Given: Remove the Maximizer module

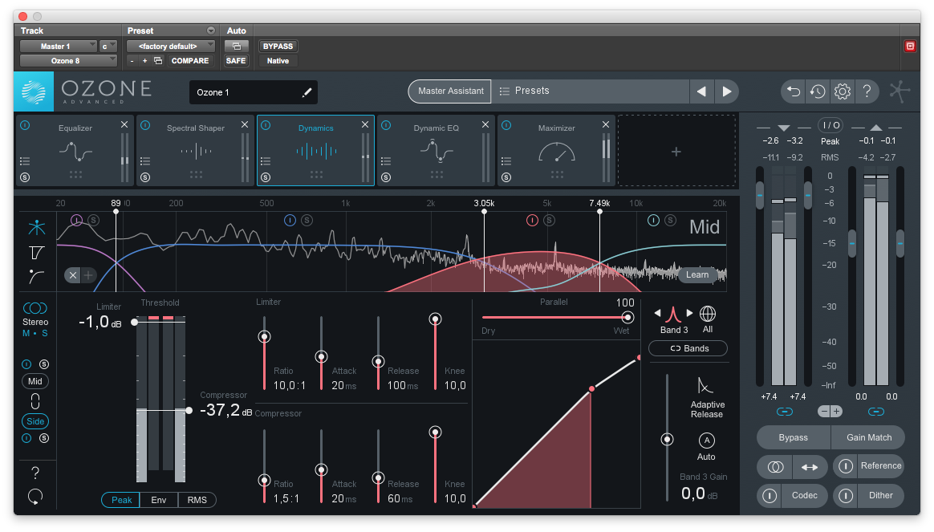Looking at the screenshot, I should coord(605,124).
